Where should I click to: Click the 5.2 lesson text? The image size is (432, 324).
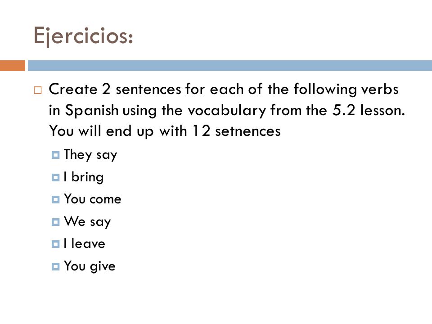pos(369,110)
